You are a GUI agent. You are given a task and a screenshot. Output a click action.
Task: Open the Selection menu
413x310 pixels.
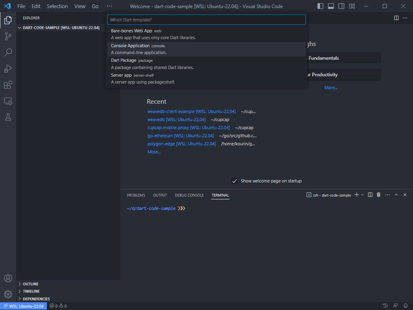(57, 6)
